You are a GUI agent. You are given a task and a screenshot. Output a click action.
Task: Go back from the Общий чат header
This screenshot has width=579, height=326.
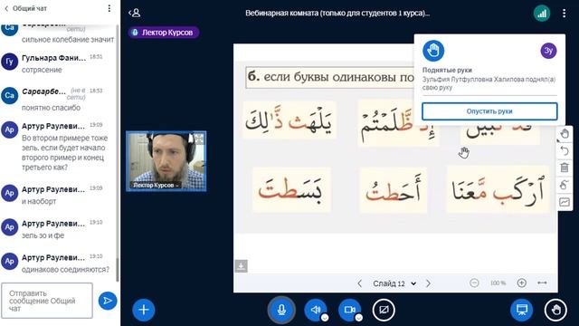pos(6,8)
